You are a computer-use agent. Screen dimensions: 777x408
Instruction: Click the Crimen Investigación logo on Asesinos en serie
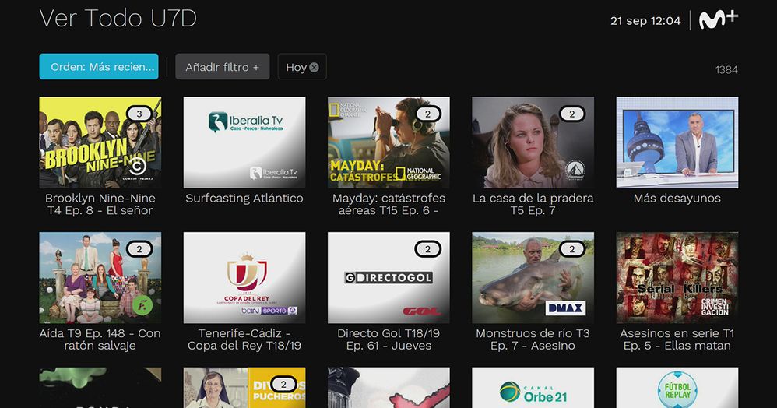click(x=715, y=307)
